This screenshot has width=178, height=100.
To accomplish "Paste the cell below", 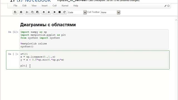I will (38, 12).
